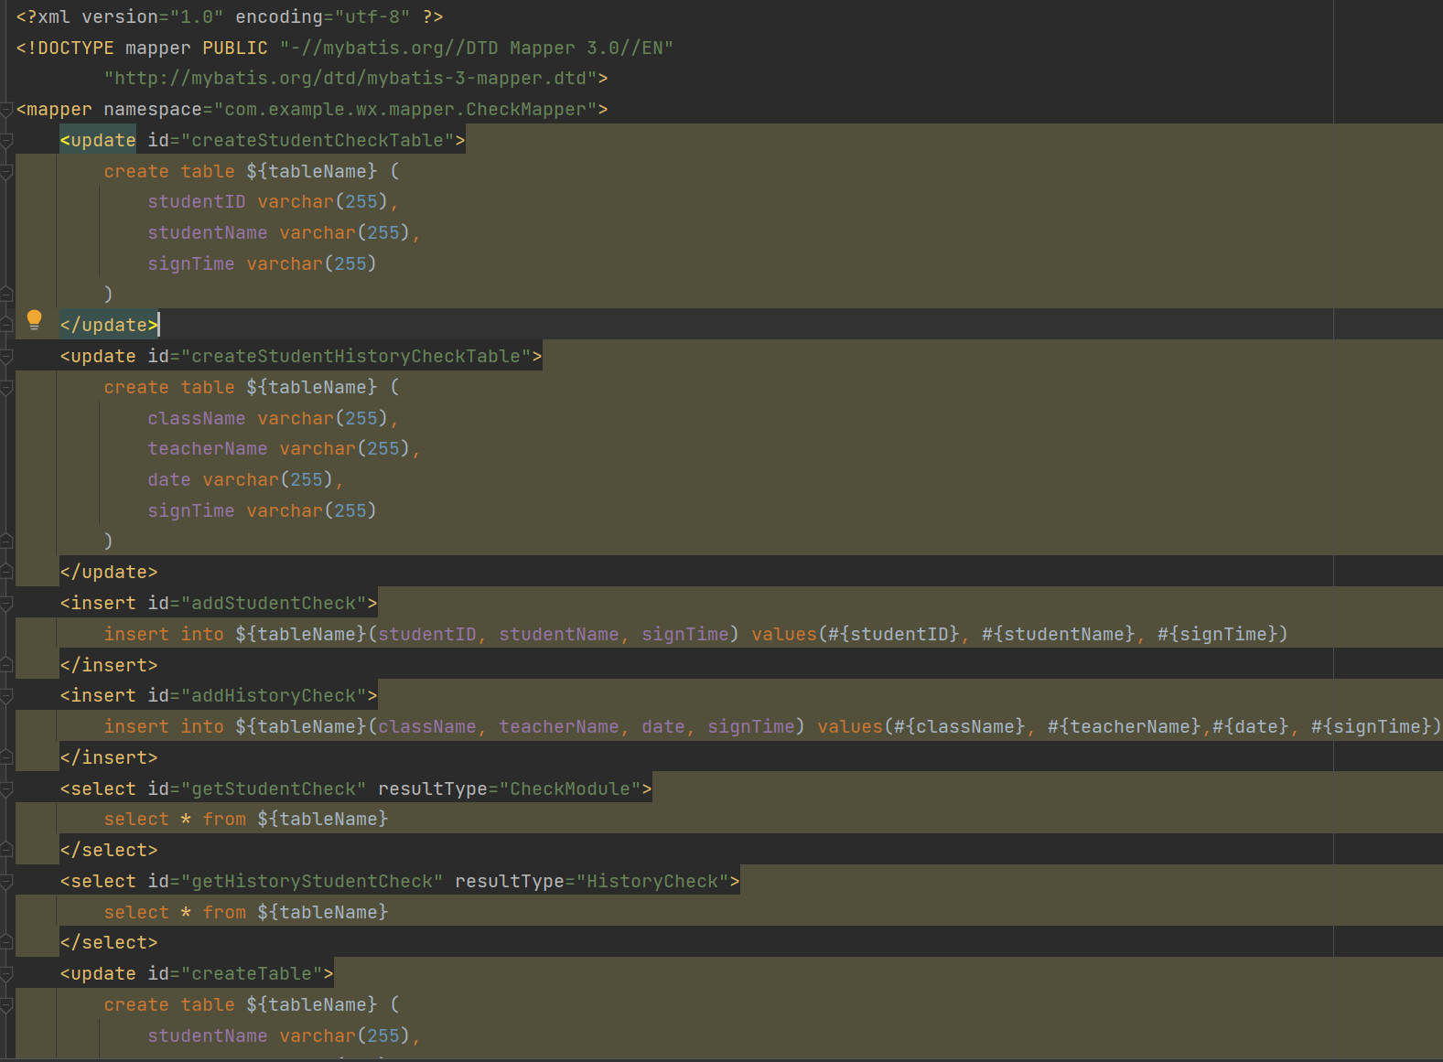Click date in the varchar column definition

(x=169, y=480)
